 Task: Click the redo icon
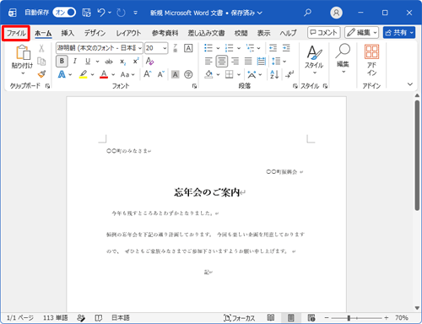pyautogui.click(x=121, y=13)
